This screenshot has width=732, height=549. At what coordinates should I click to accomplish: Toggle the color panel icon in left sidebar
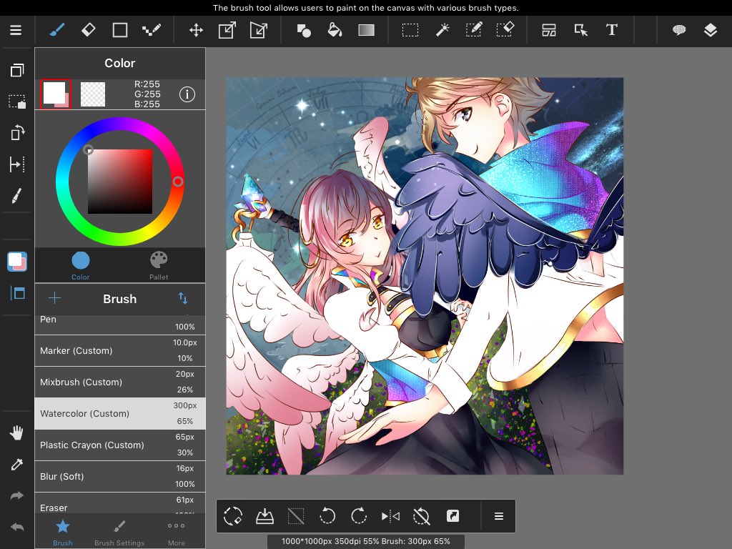point(17,262)
